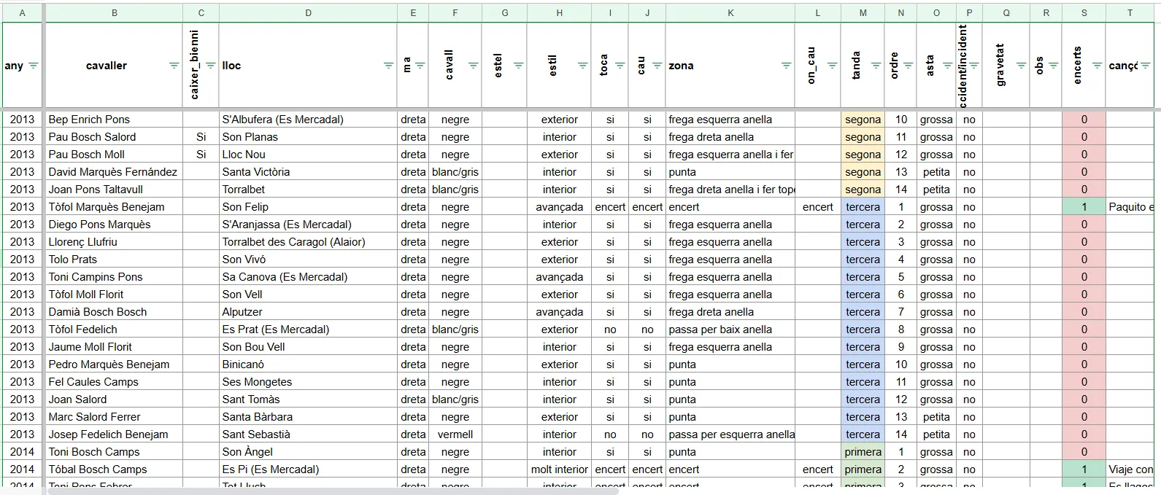Screen dimensions: 1161x495
Task: Open filter for the cau column
Action: pos(657,66)
